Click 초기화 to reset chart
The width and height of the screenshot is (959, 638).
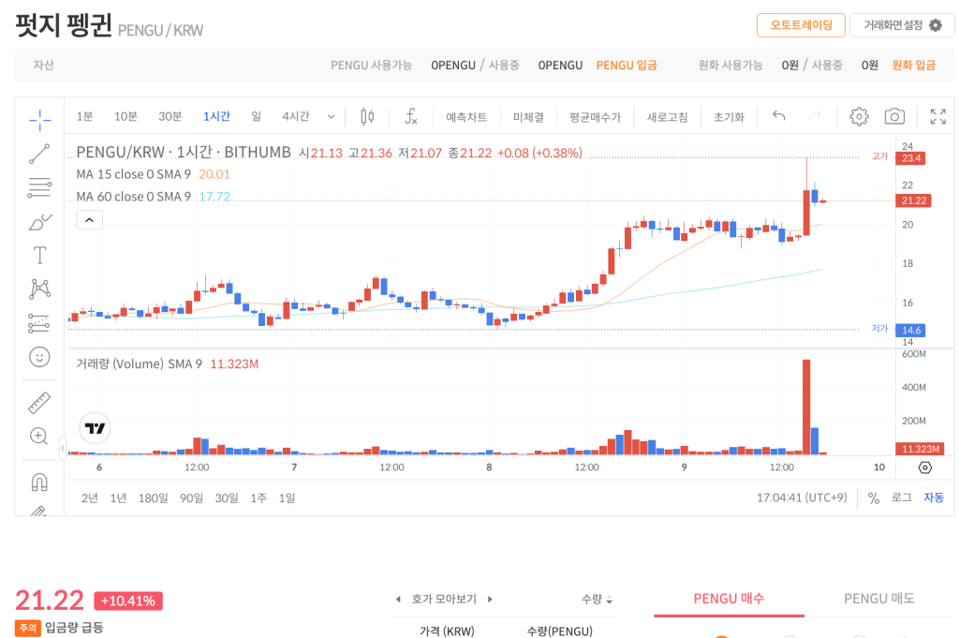pos(729,117)
